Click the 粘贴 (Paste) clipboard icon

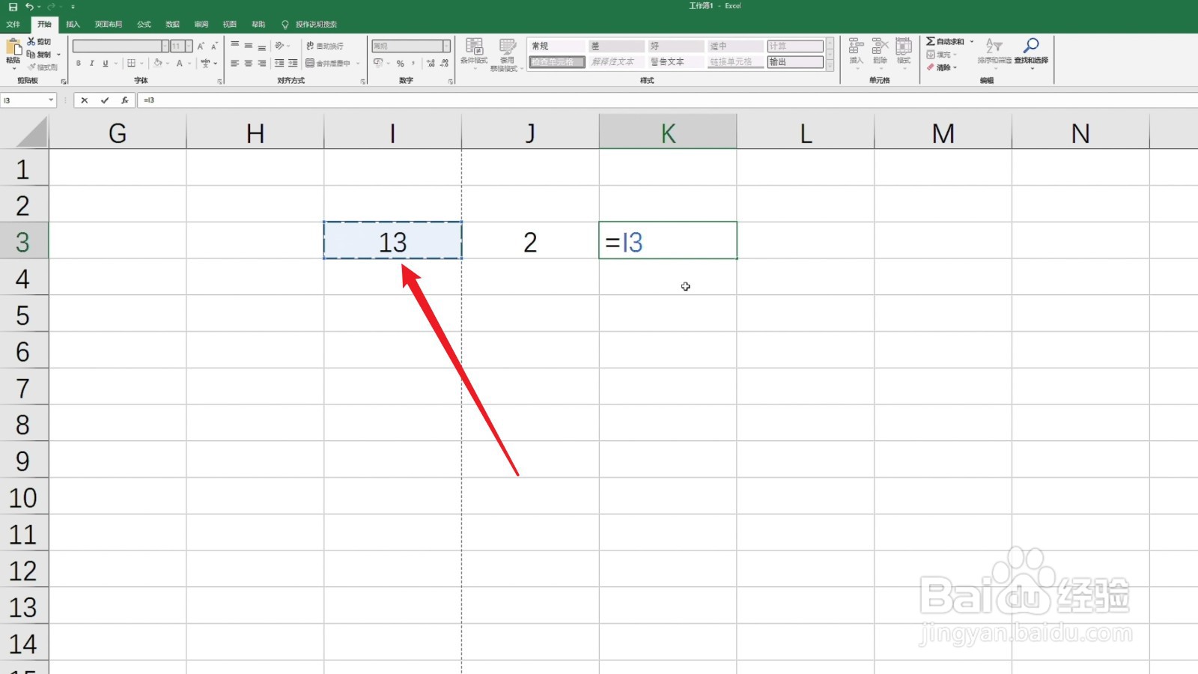pyautogui.click(x=13, y=48)
